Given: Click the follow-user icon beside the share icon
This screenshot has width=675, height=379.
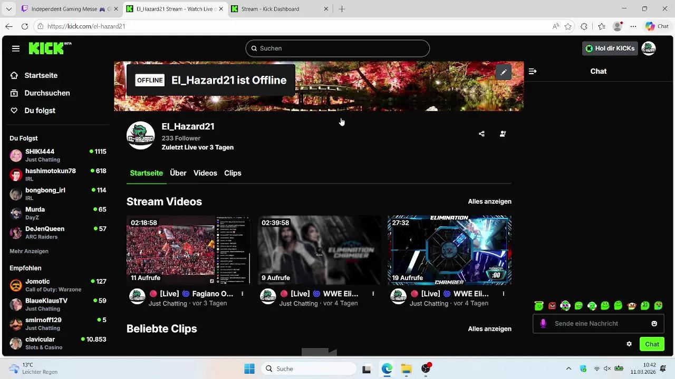Looking at the screenshot, I should point(503,134).
